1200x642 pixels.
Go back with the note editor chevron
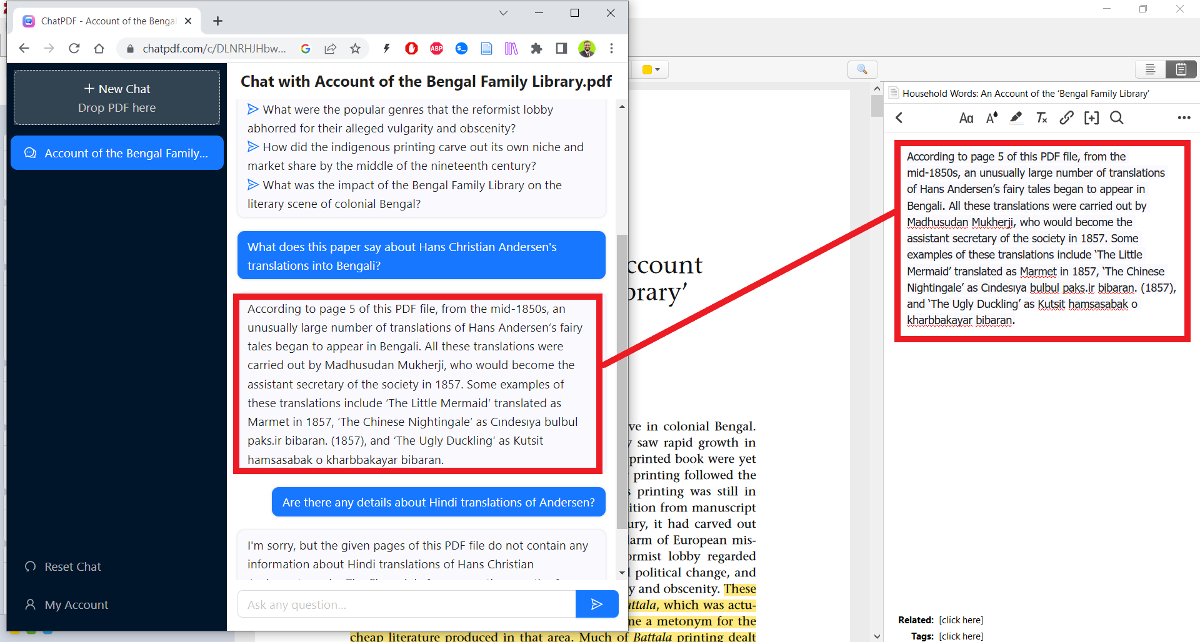click(x=899, y=118)
